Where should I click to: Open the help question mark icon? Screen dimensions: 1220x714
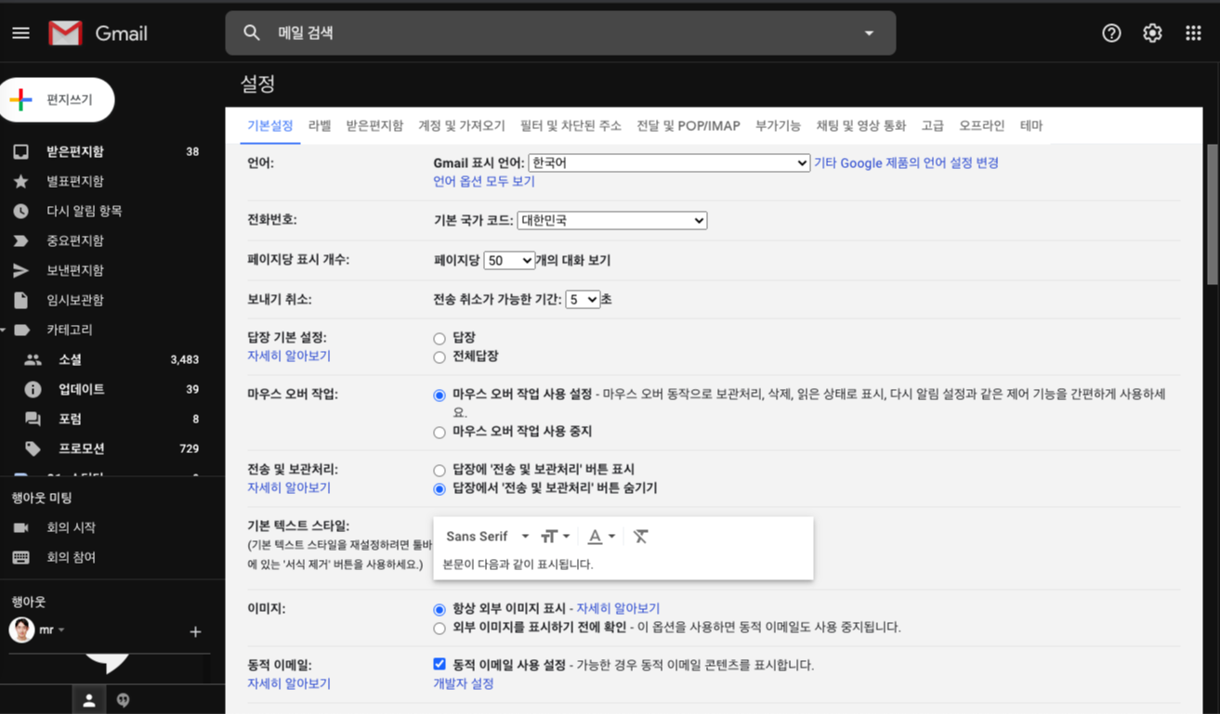pos(1111,32)
